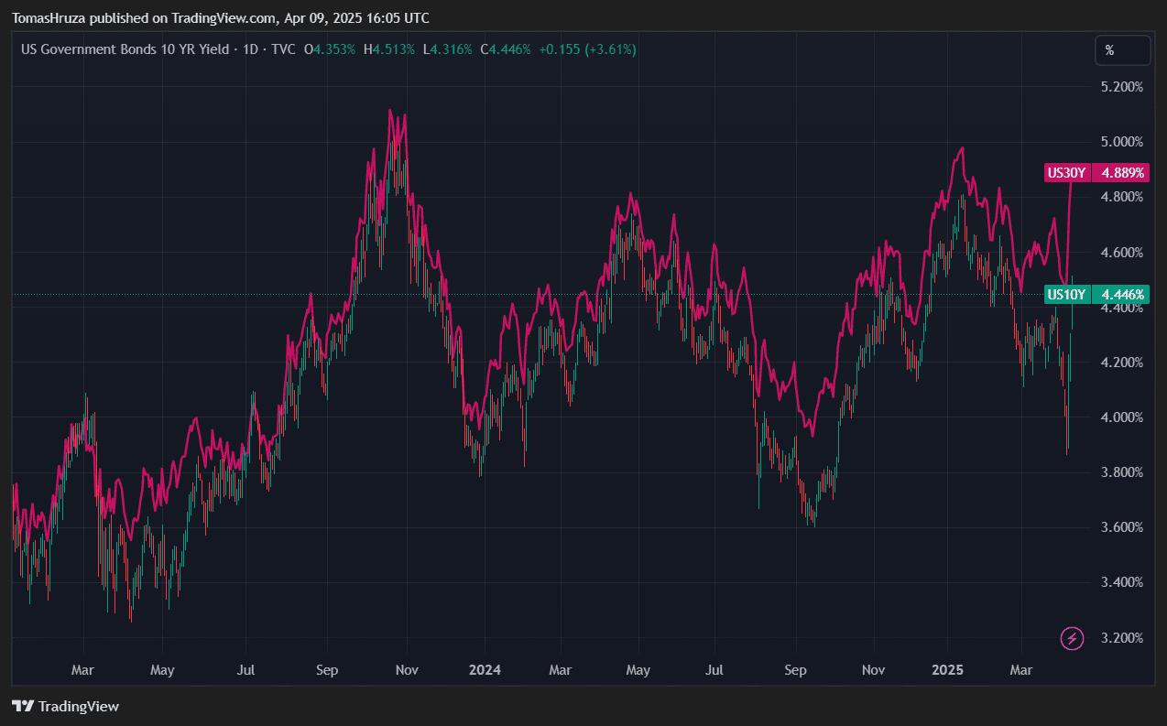Select the US30Y series name tag
This screenshot has height=726, width=1167.
pyautogui.click(x=1066, y=172)
